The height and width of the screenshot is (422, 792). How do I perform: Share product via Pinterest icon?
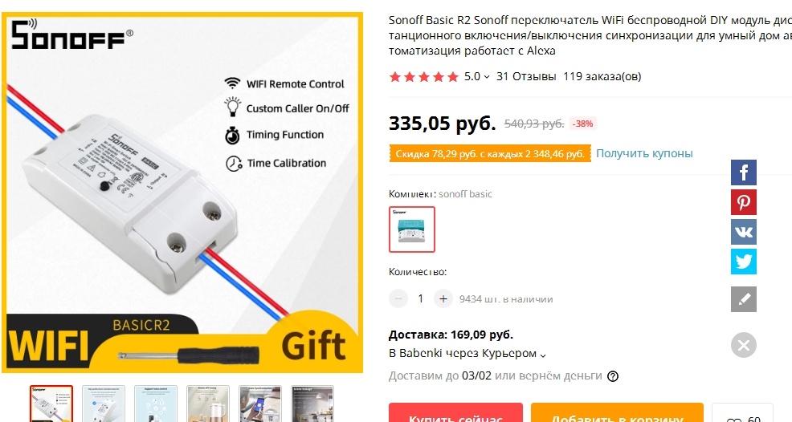(744, 202)
